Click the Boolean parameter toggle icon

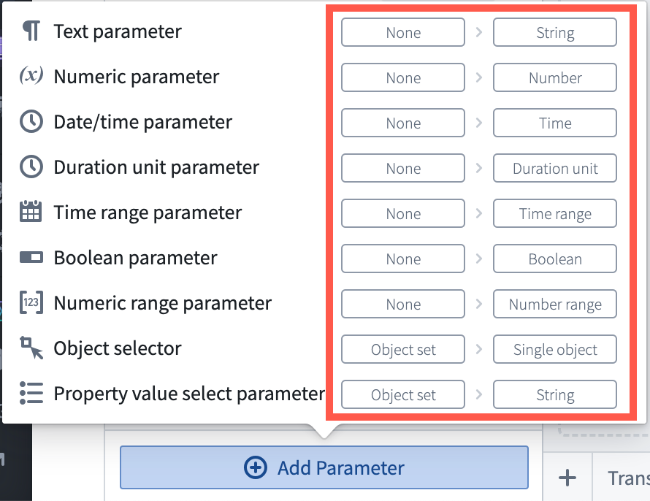(31, 257)
